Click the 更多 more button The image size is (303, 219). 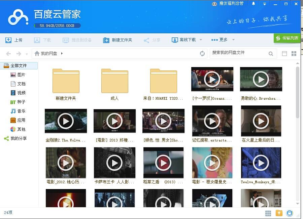(219, 40)
